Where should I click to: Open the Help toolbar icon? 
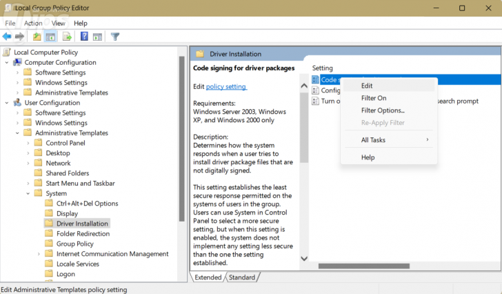pos(84,36)
